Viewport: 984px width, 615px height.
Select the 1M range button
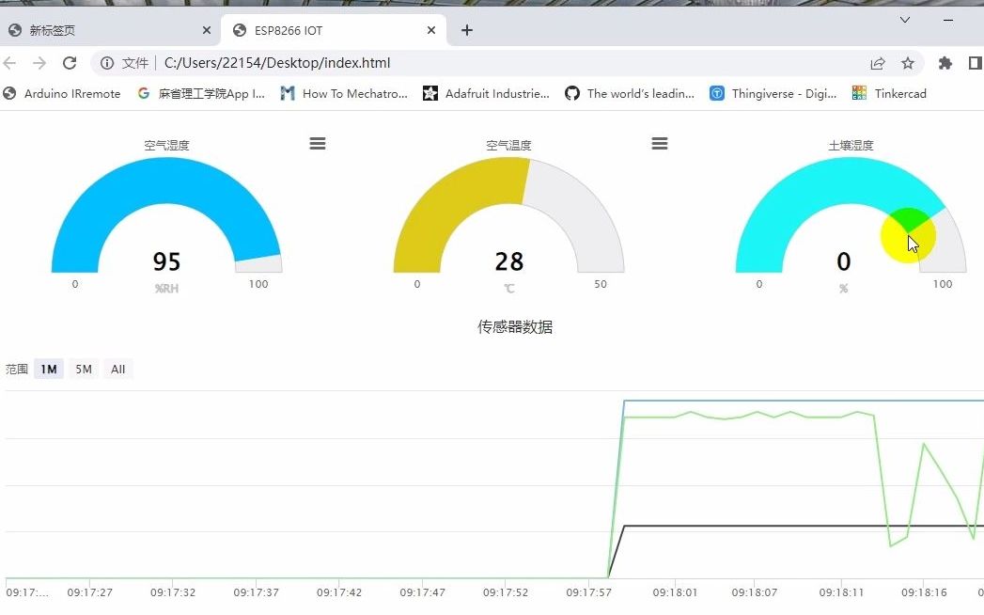(49, 370)
